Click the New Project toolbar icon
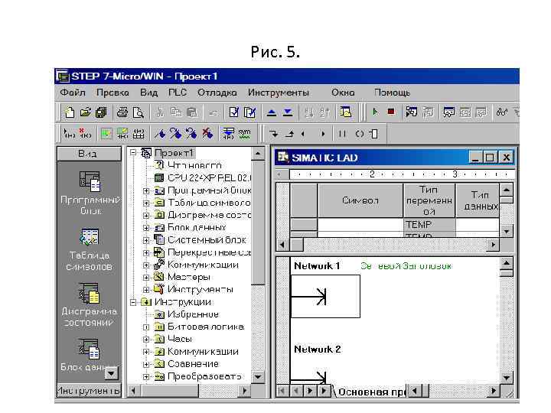The height and width of the screenshot is (413, 551). (x=70, y=112)
